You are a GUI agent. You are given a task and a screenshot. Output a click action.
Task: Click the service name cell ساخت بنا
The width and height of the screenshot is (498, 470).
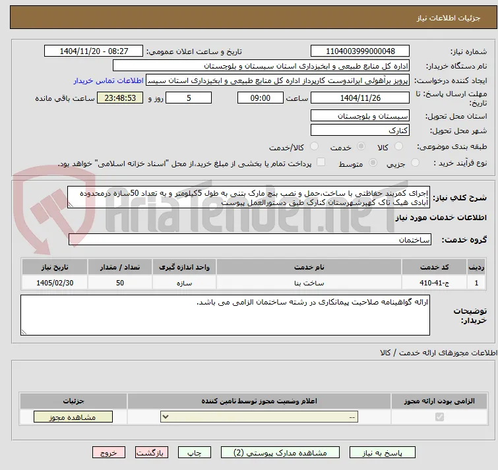click(309, 282)
